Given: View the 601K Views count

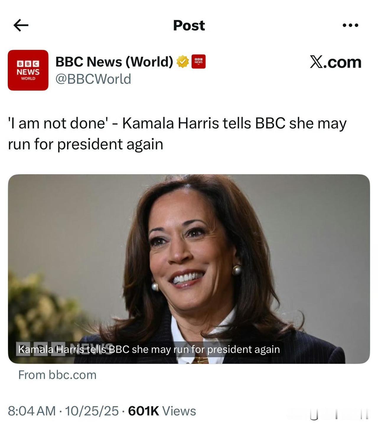Looking at the screenshot, I should [x=162, y=411].
